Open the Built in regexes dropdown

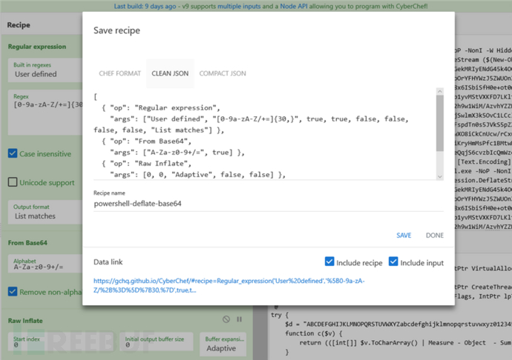point(45,70)
